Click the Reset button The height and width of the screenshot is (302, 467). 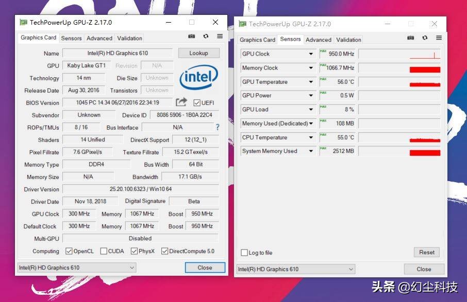pos(427,253)
